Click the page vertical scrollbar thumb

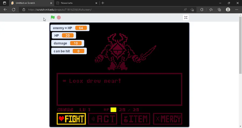240,45
